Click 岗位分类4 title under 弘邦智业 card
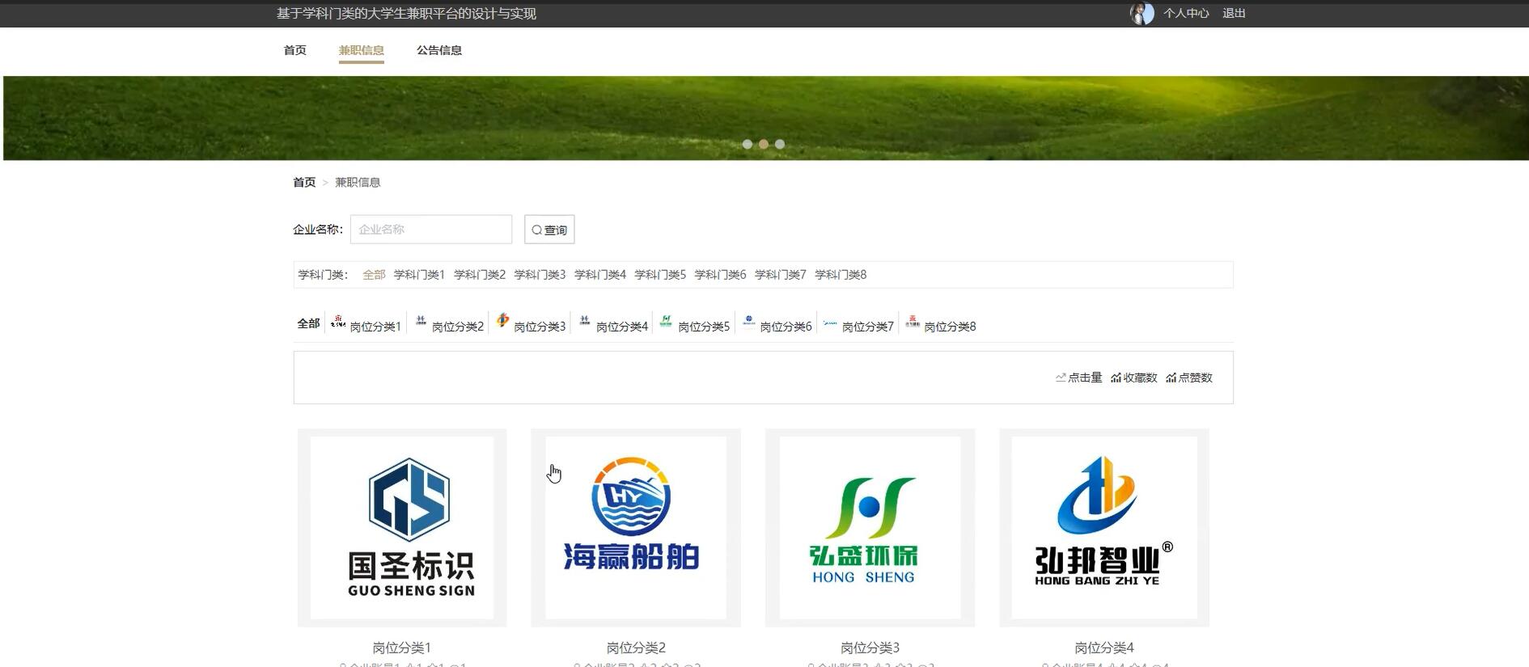Image resolution: width=1529 pixels, height=667 pixels. pyautogui.click(x=1104, y=648)
